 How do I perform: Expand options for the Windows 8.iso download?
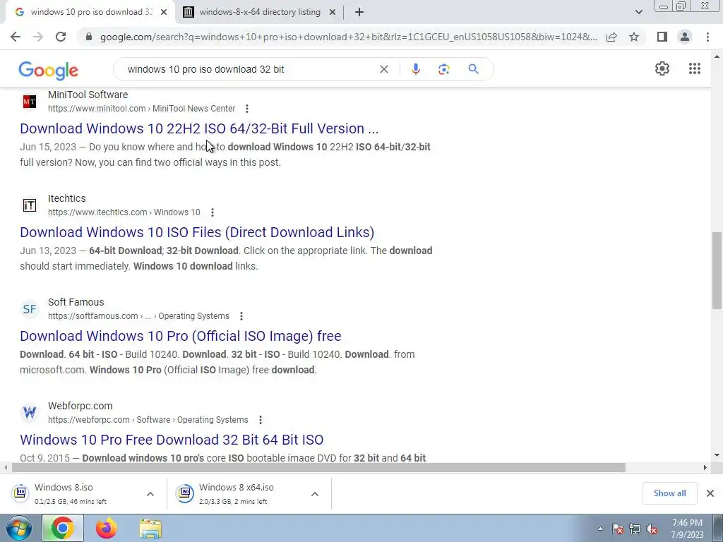(150, 493)
